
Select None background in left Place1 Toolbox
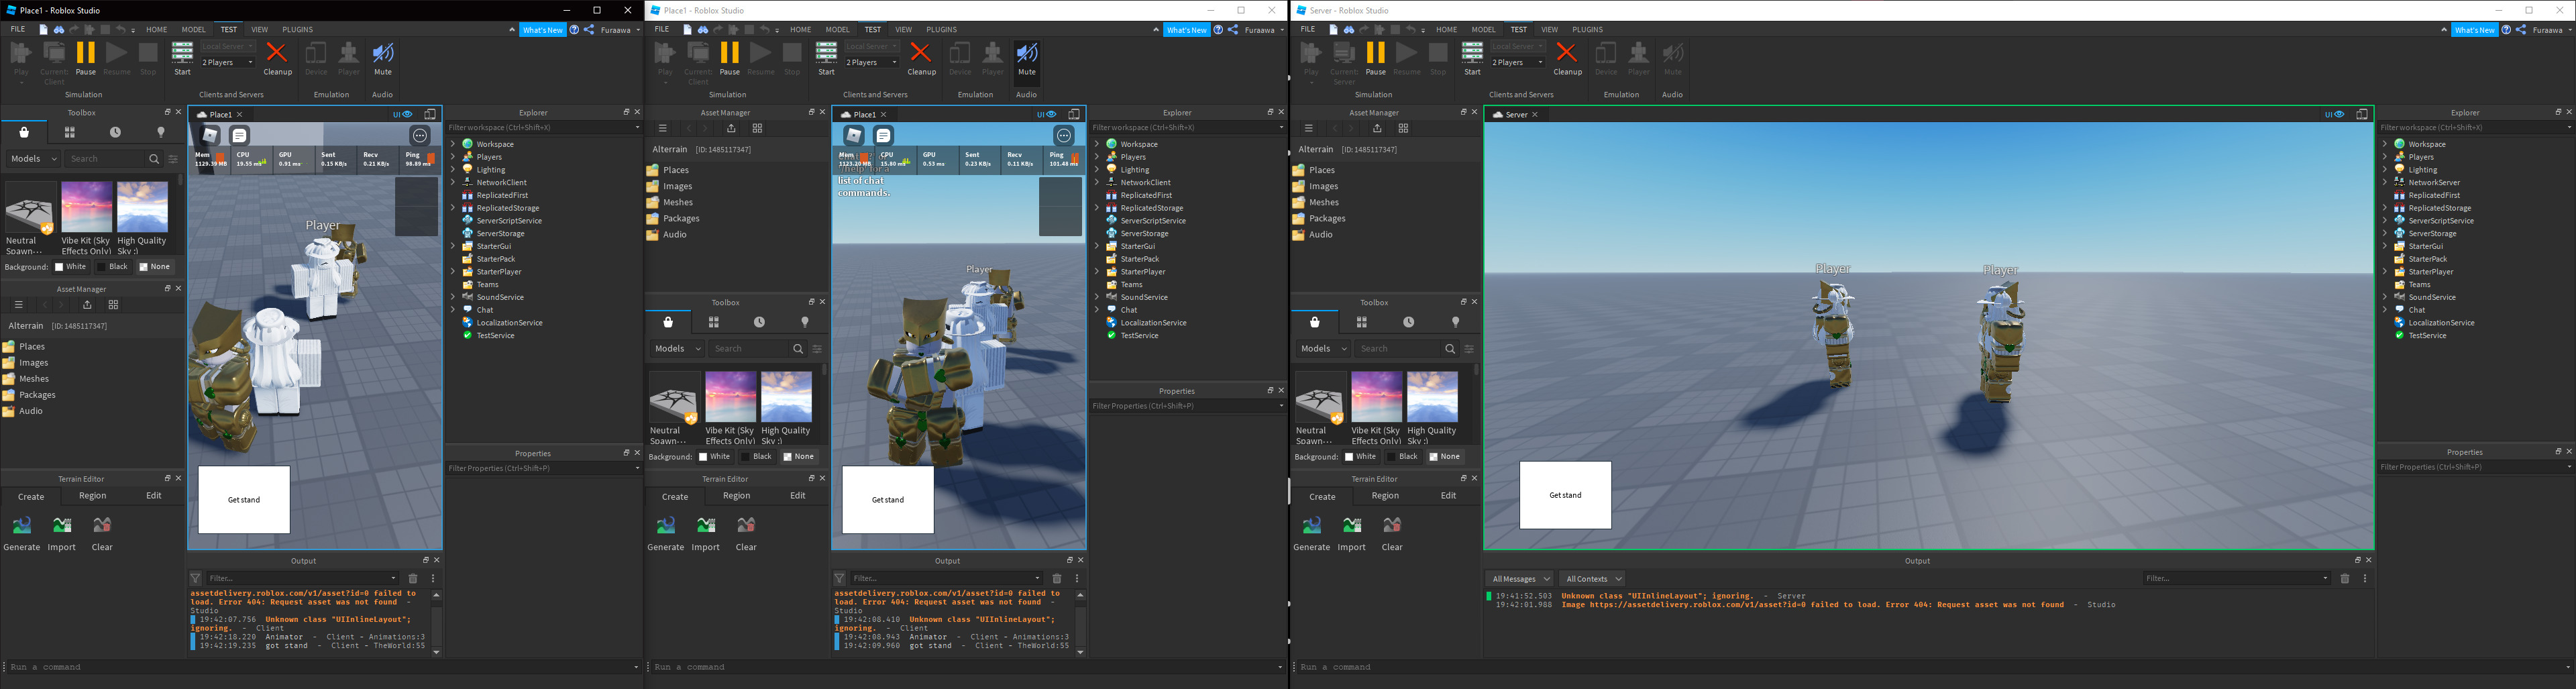(x=154, y=267)
